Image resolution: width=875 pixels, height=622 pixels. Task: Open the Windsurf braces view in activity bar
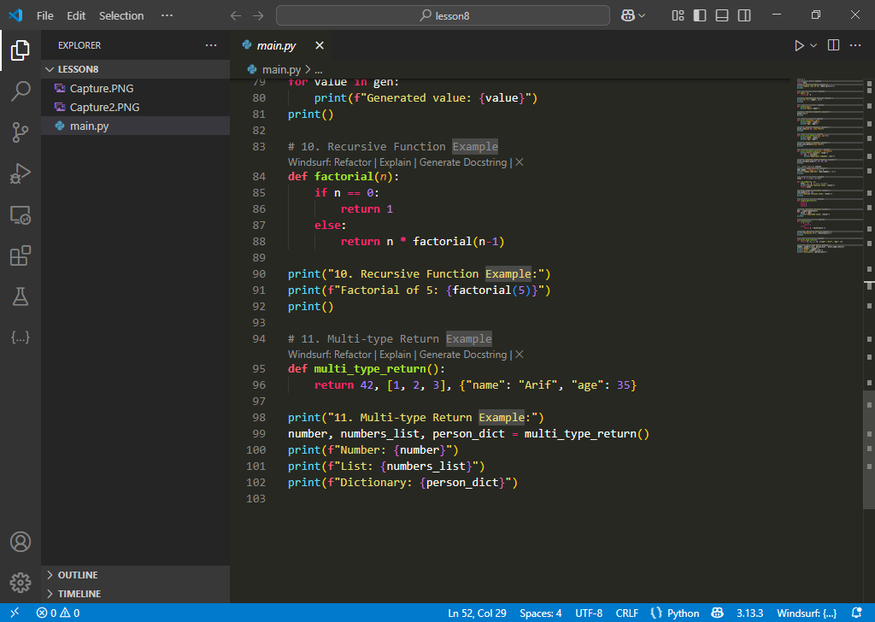click(21, 337)
